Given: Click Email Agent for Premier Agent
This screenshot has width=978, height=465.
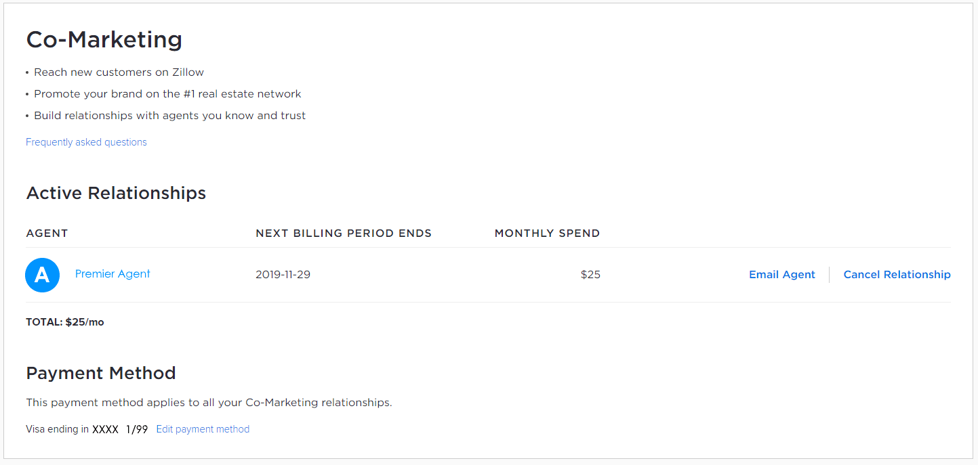Looking at the screenshot, I should point(781,274).
